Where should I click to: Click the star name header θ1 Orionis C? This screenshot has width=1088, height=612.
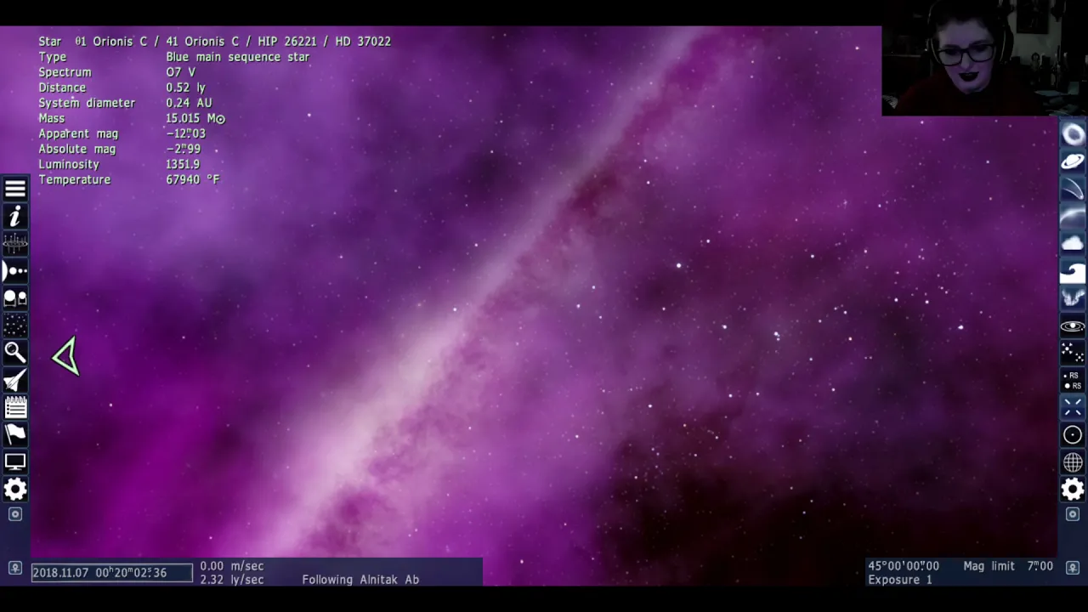pos(233,41)
